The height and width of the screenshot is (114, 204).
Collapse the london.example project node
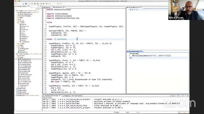point(16,54)
